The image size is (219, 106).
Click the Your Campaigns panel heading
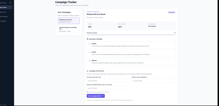pyautogui.click(x=64, y=12)
